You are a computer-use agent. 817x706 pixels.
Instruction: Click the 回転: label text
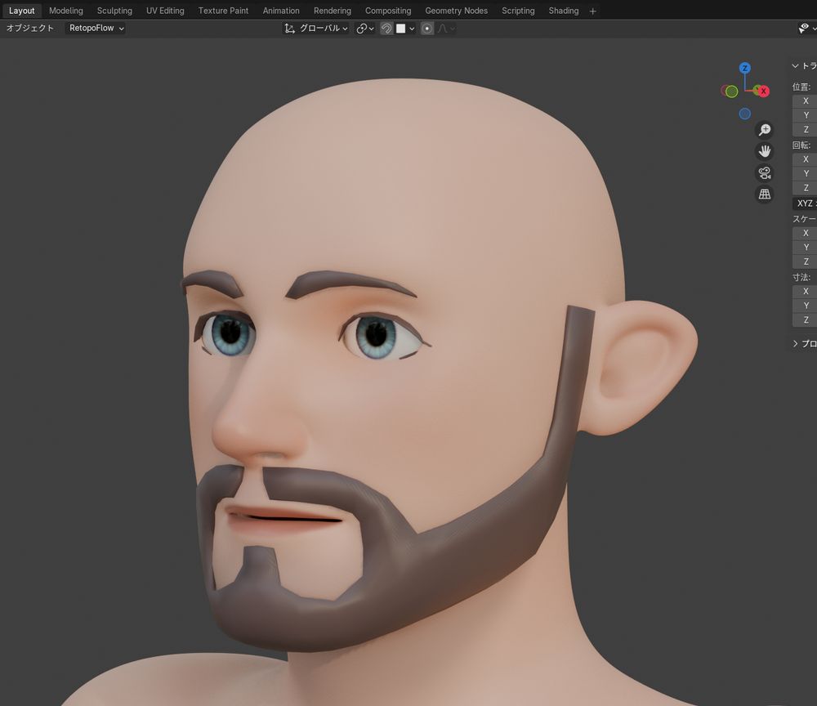[x=801, y=145]
